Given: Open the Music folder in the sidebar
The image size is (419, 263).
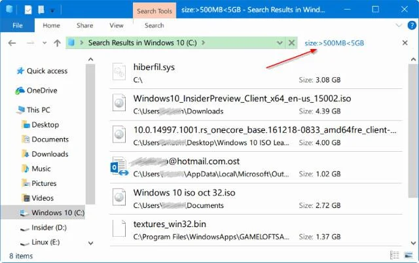Looking at the screenshot, I should (x=41, y=169).
